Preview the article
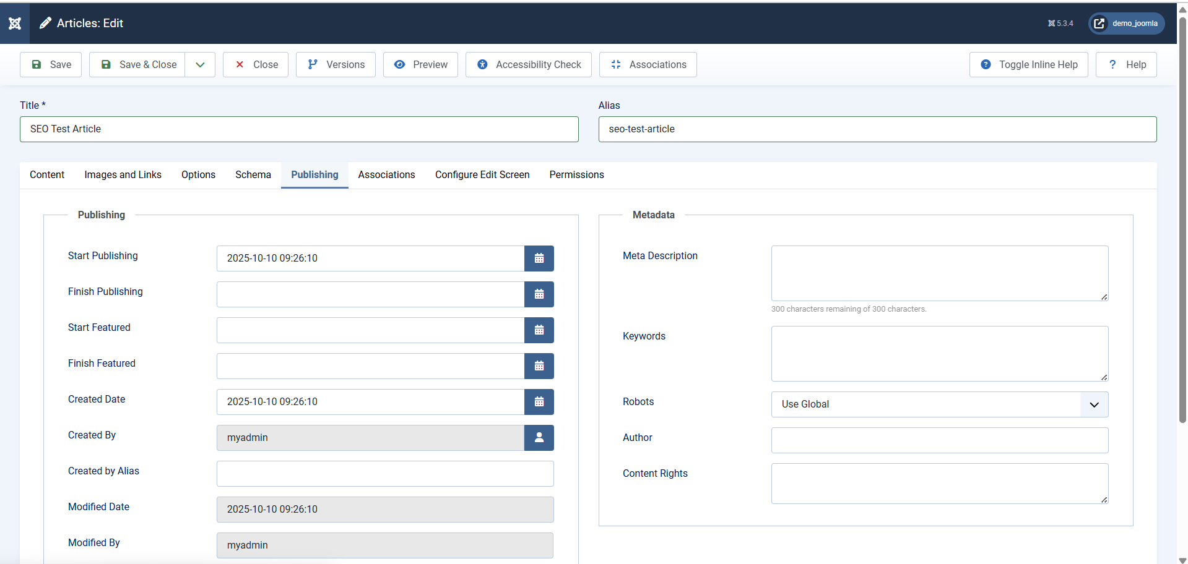 [420, 65]
